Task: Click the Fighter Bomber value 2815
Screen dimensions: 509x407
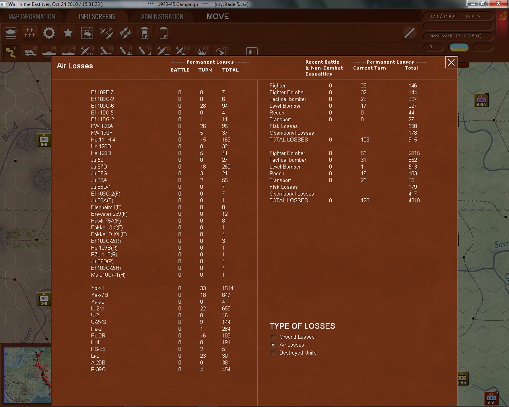Action: click(414, 153)
